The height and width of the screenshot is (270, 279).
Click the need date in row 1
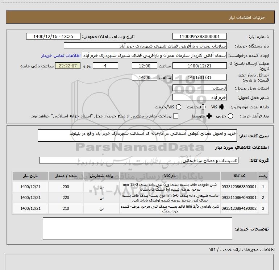point(30,187)
